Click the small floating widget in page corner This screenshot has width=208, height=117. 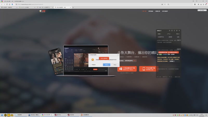pyautogui.click(x=202, y=10)
